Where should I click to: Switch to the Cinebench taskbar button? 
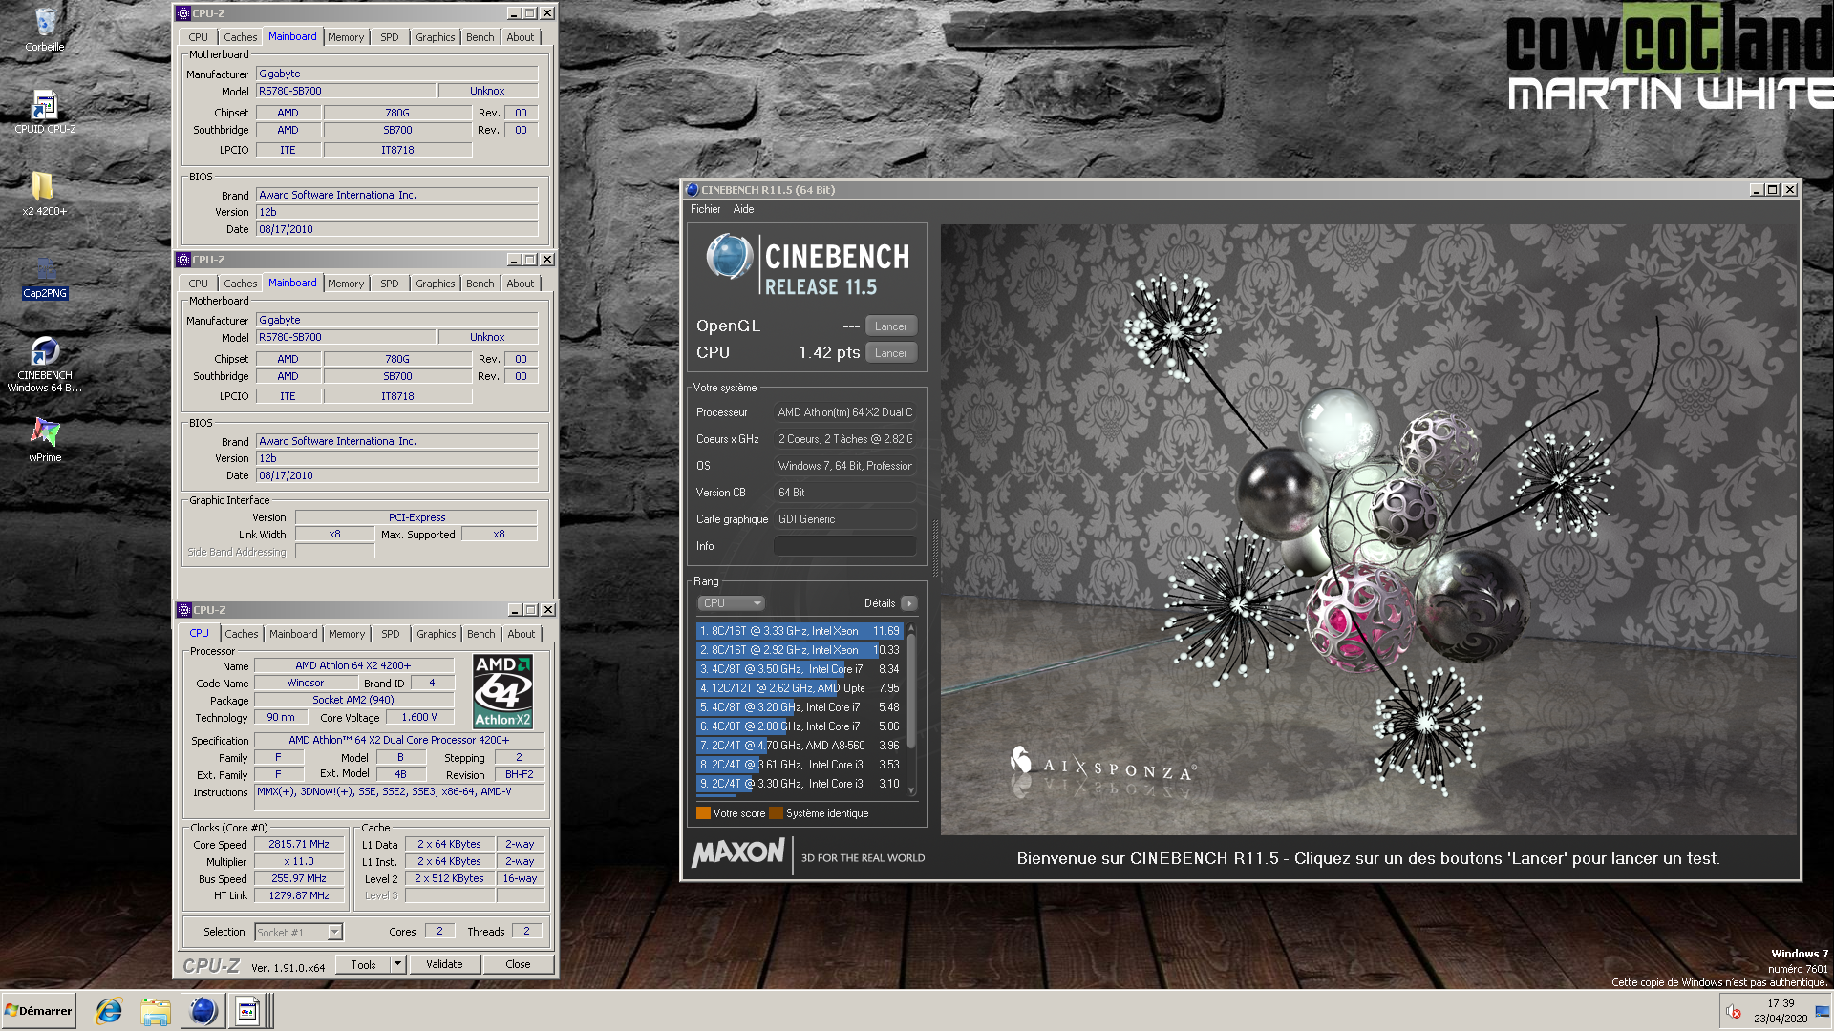pyautogui.click(x=203, y=1011)
